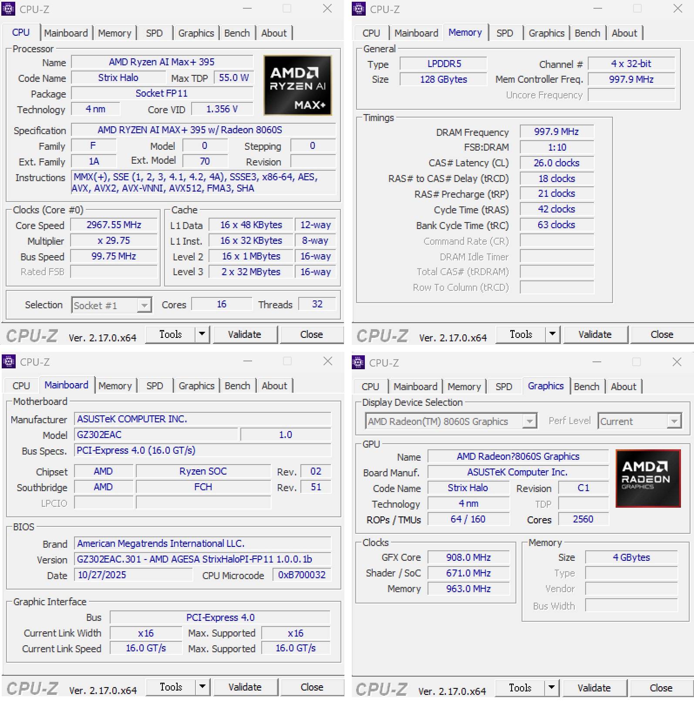The image size is (694, 701).
Task: Click the Close button in the Graphics window
Action: click(661, 688)
